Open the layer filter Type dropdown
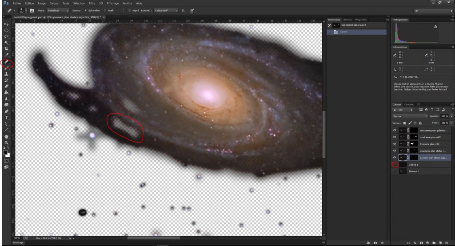The image size is (455, 246). [x=403, y=110]
